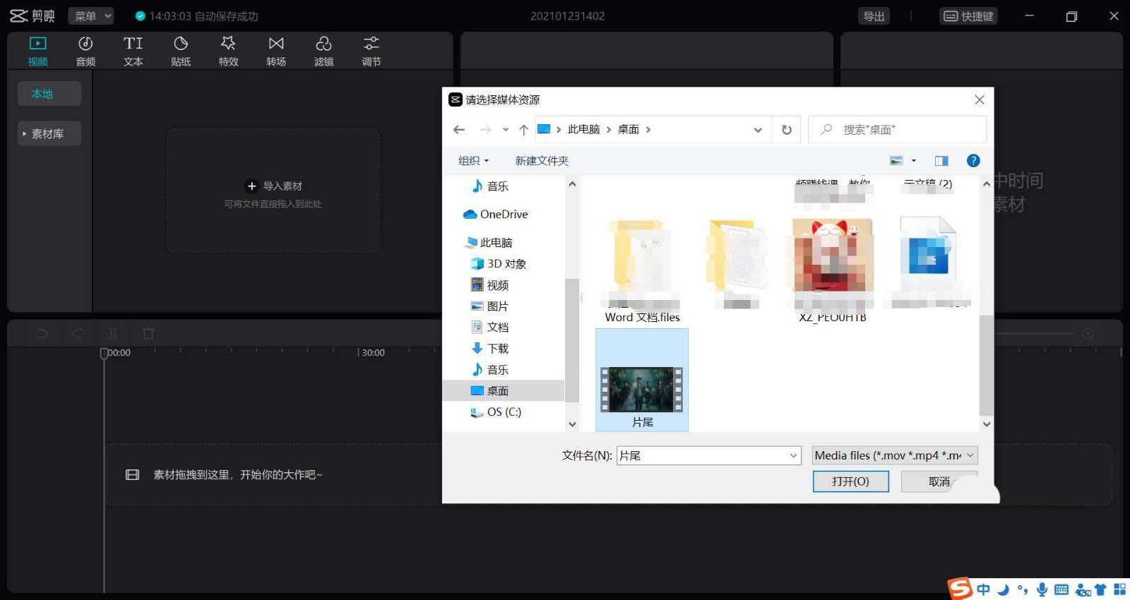1130x600 pixels.
Task: Open the 贴纸 stickers tab
Action: point(181,52)
